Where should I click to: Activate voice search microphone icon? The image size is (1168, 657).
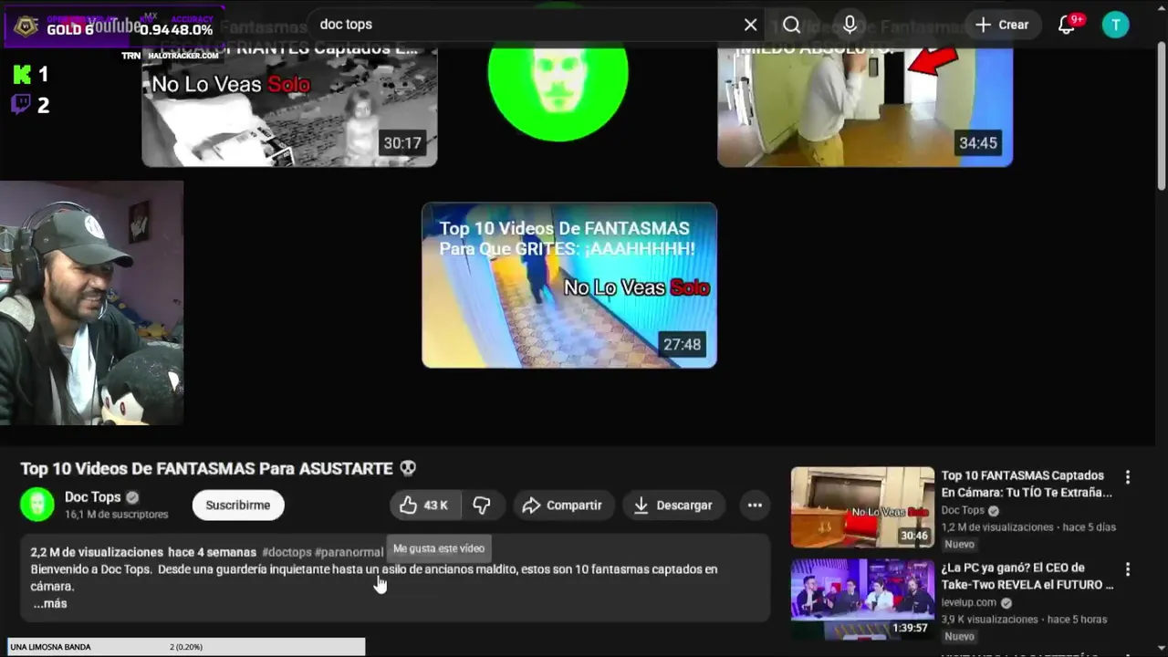[850, 25]
